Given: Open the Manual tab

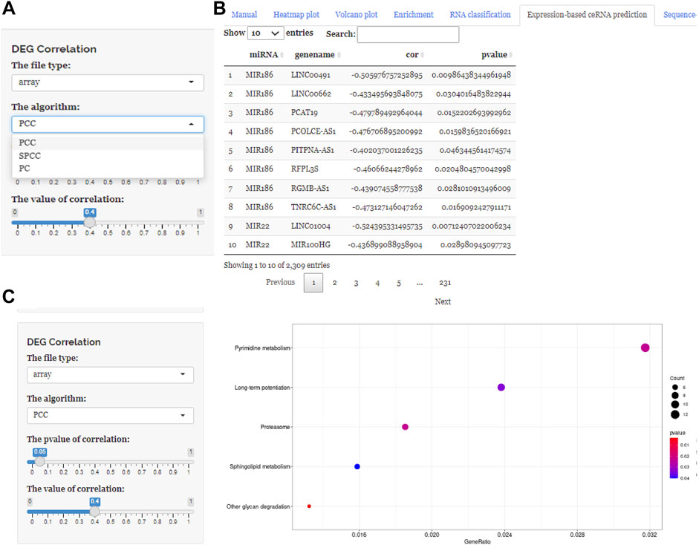Looking at the screenshot, I should click(244, 15).
